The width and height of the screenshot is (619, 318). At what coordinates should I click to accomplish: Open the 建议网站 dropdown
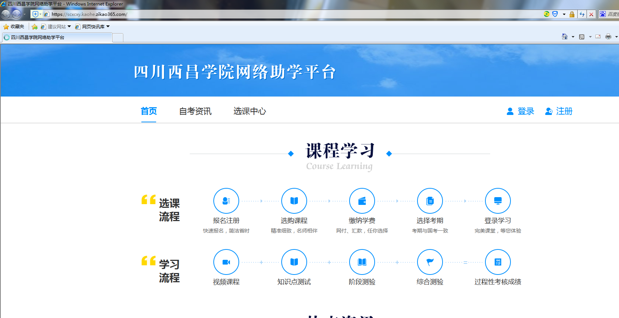(x=56, y=27)
